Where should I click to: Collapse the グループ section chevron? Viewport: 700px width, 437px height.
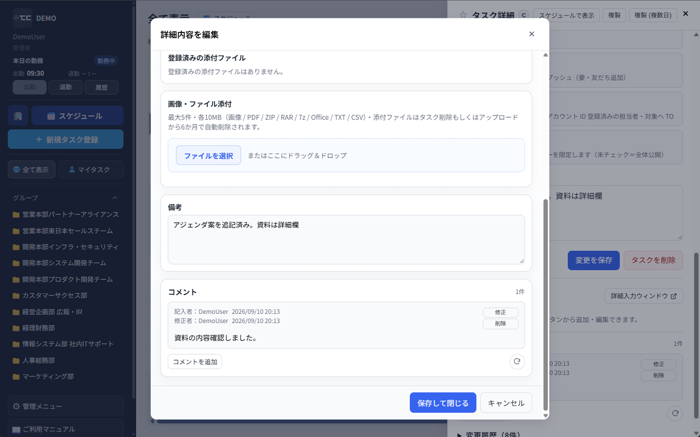(115, 198)
